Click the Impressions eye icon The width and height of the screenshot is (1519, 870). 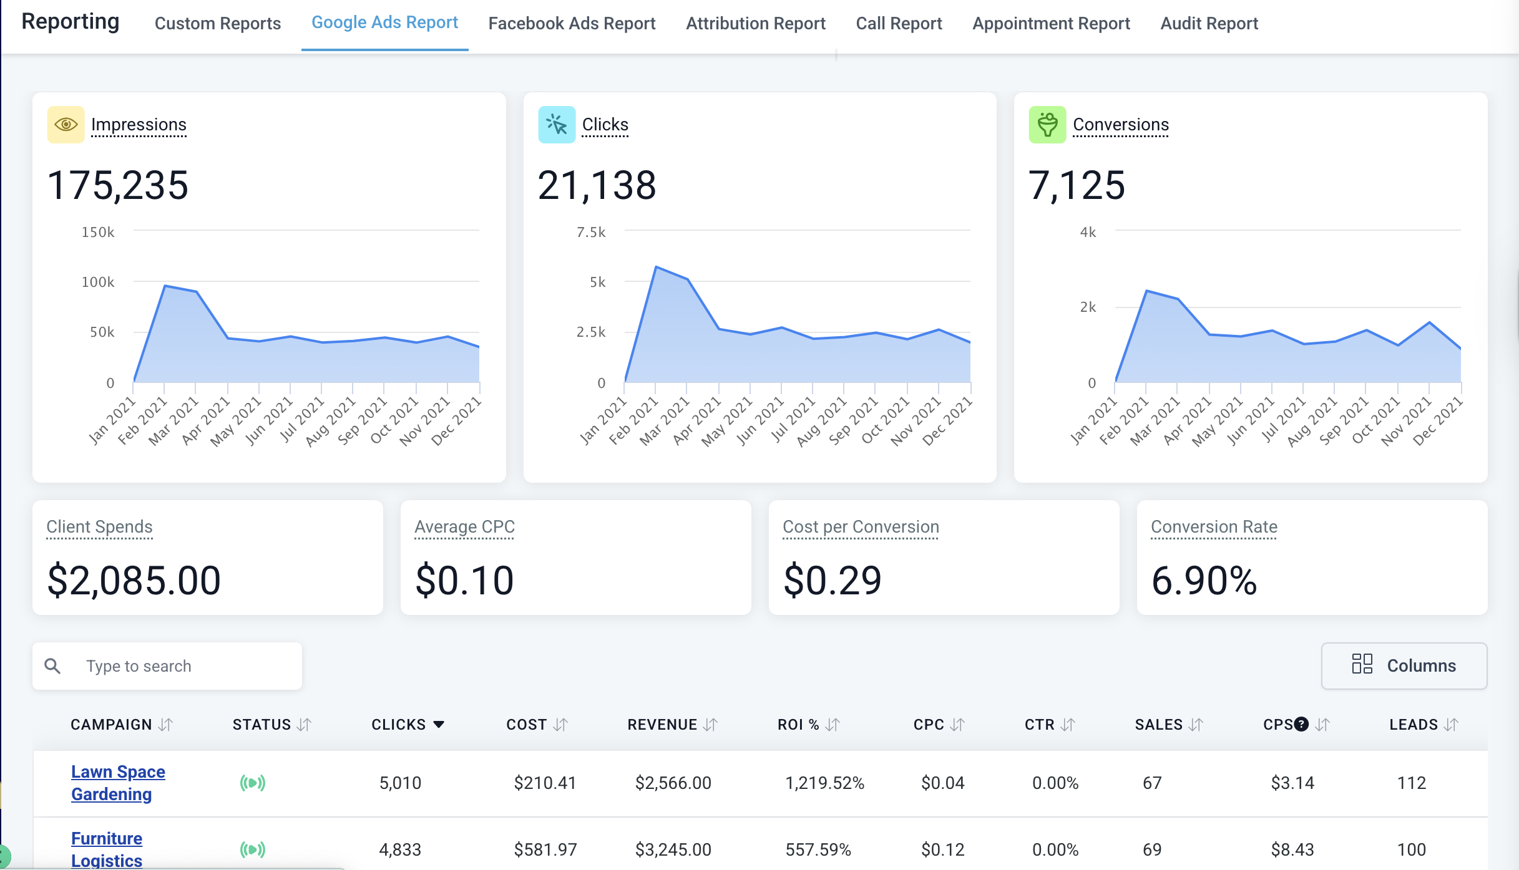click(x=66, y=125)
